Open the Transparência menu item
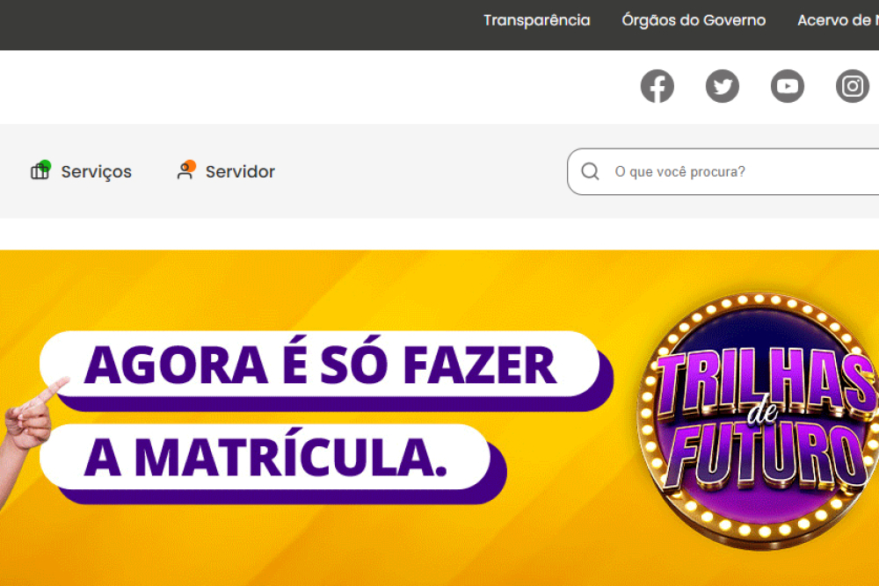 click(x=536, y=20)
